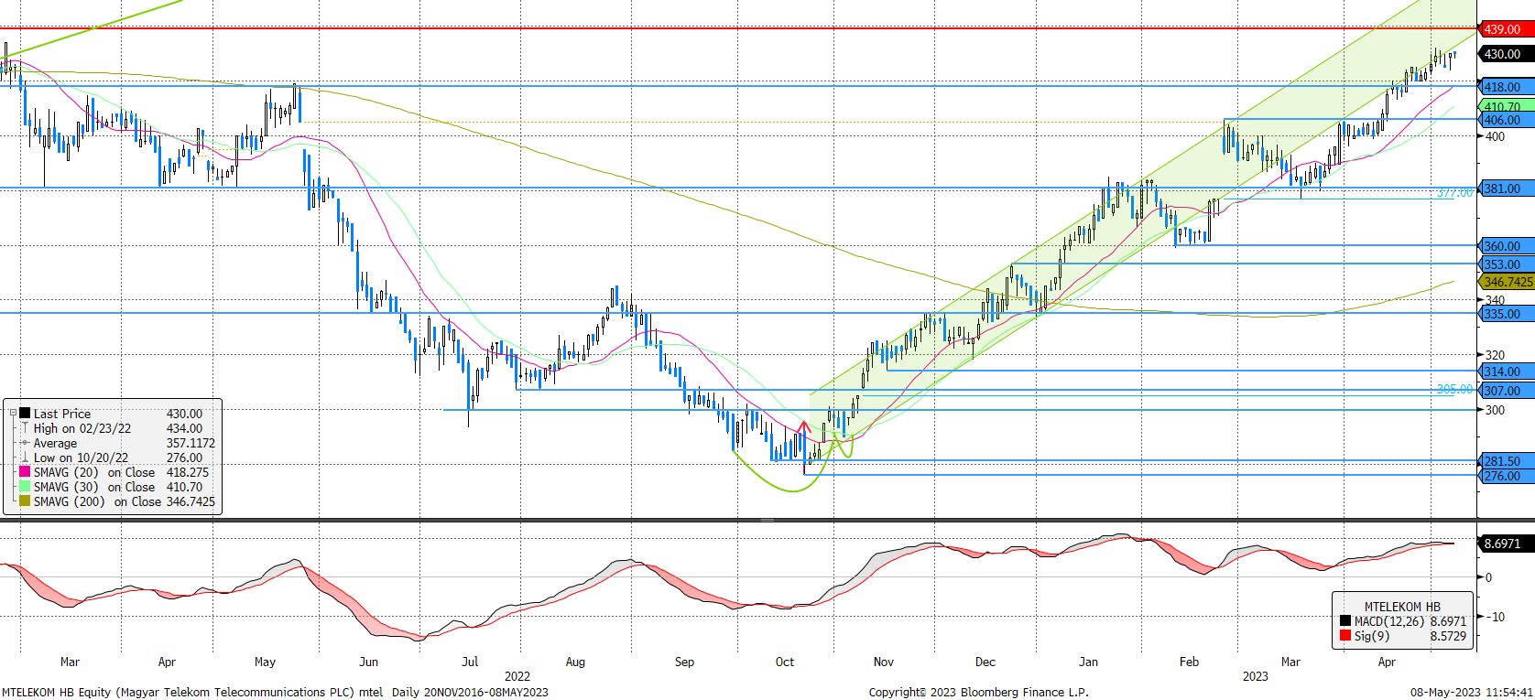The height and width of the screenshot is (700, 1535).
Task: Click the Average marker icon in legend
Action: coord(25,443)
